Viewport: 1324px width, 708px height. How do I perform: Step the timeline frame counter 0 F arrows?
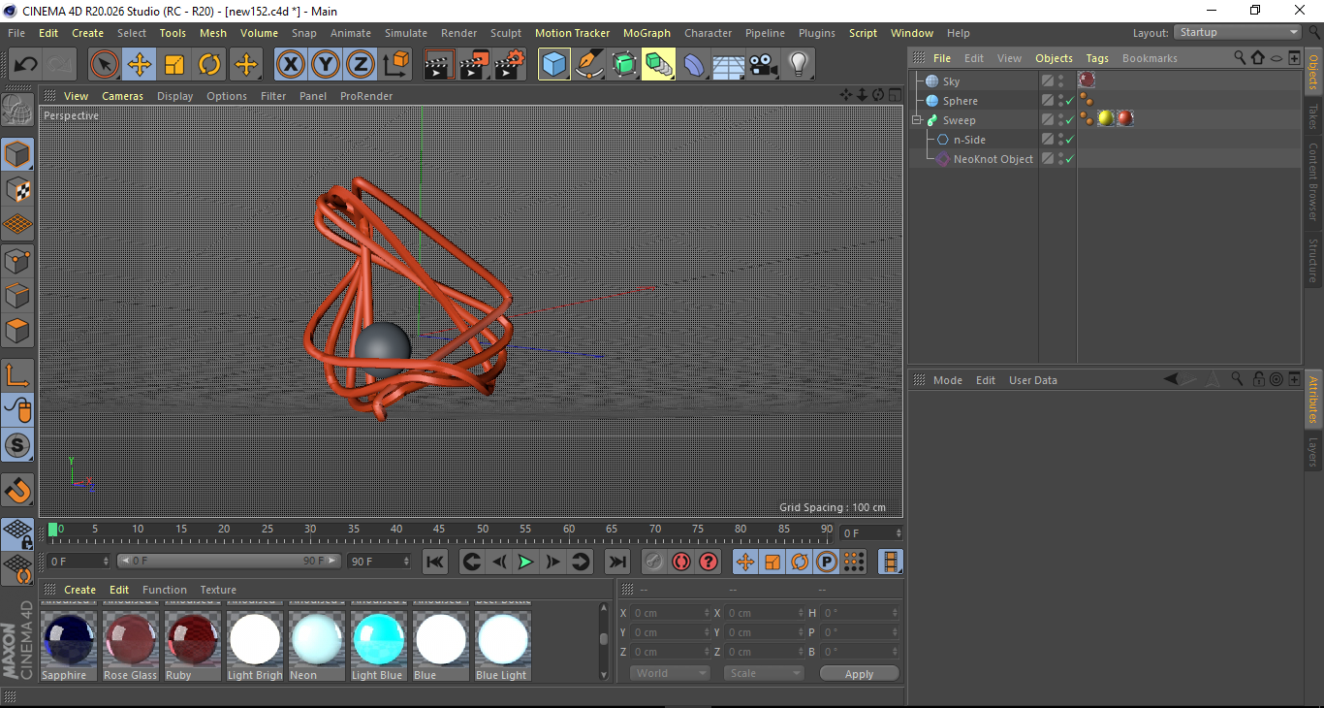(x=898, y=533)
